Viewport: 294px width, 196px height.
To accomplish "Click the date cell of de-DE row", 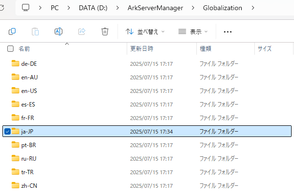I will [151, 64].
